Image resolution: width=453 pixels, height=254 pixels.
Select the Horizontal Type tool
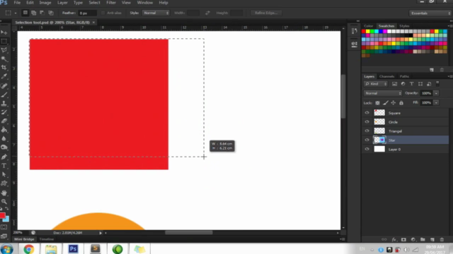(x=4, y=166)
